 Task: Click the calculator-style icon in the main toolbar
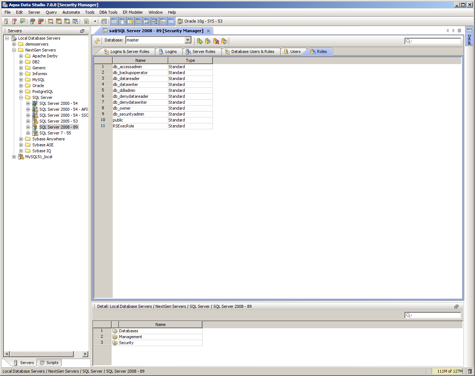pos(104,21)
